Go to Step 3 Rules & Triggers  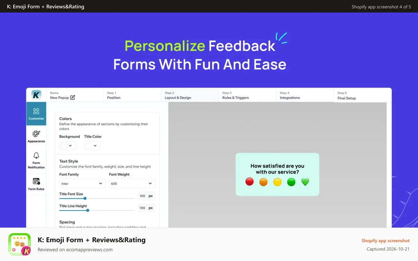[x=247, y=95]
